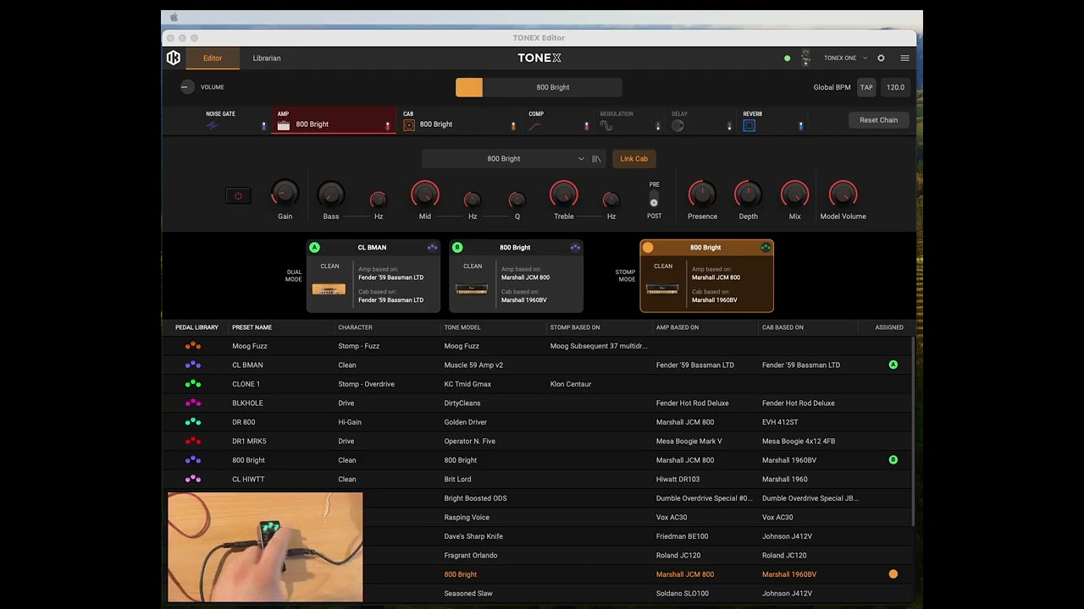Click the 800 Bright preset name bar
Viewport: 1084px width, 609px height.
coord(539,87)
